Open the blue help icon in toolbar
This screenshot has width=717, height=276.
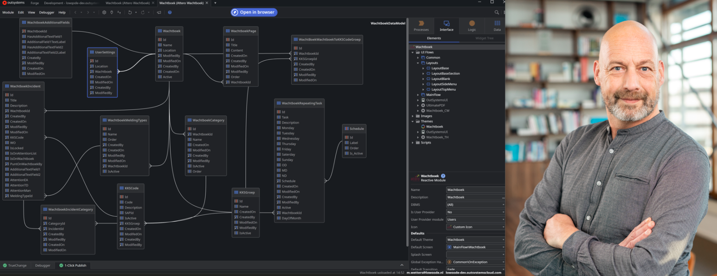(x=170, y=12)
